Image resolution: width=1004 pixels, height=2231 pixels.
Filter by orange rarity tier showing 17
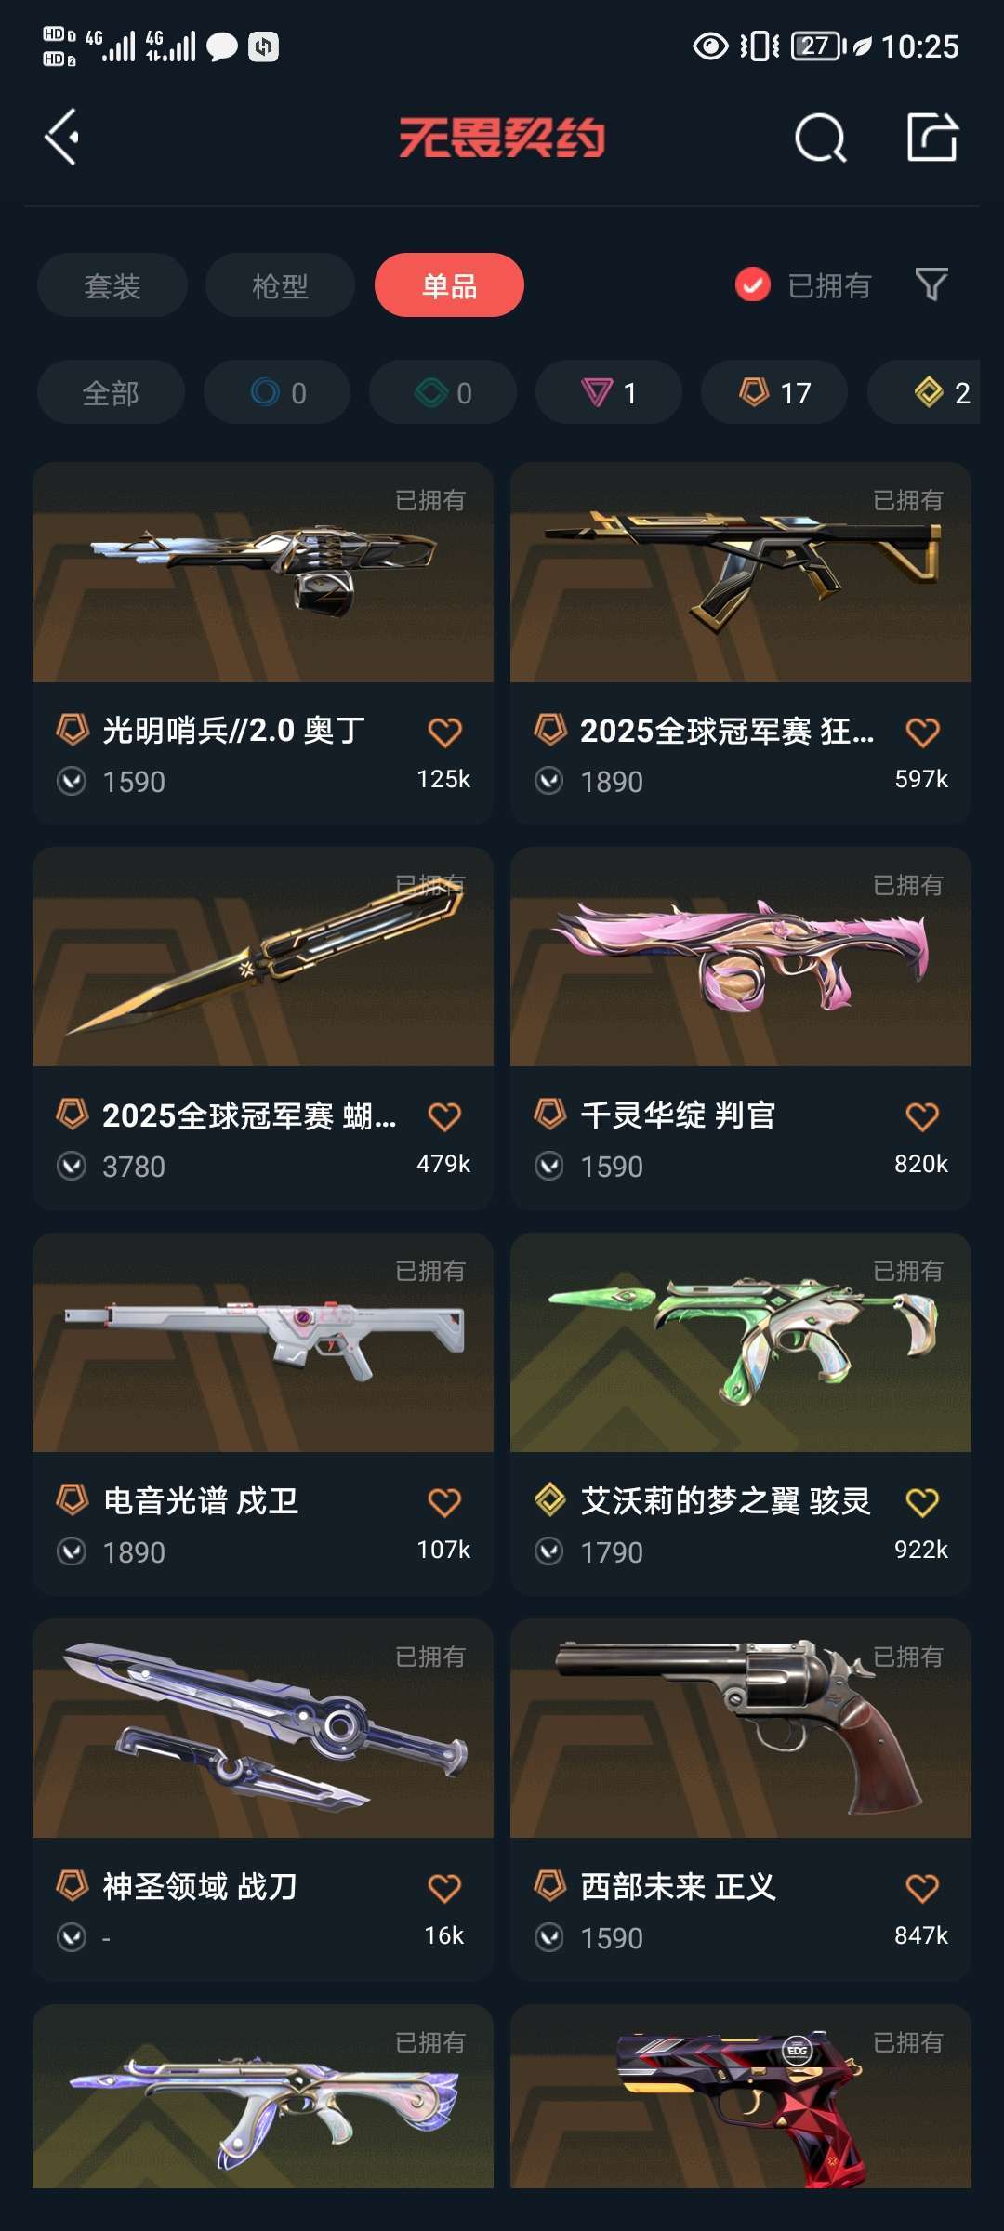pos(774,392)
